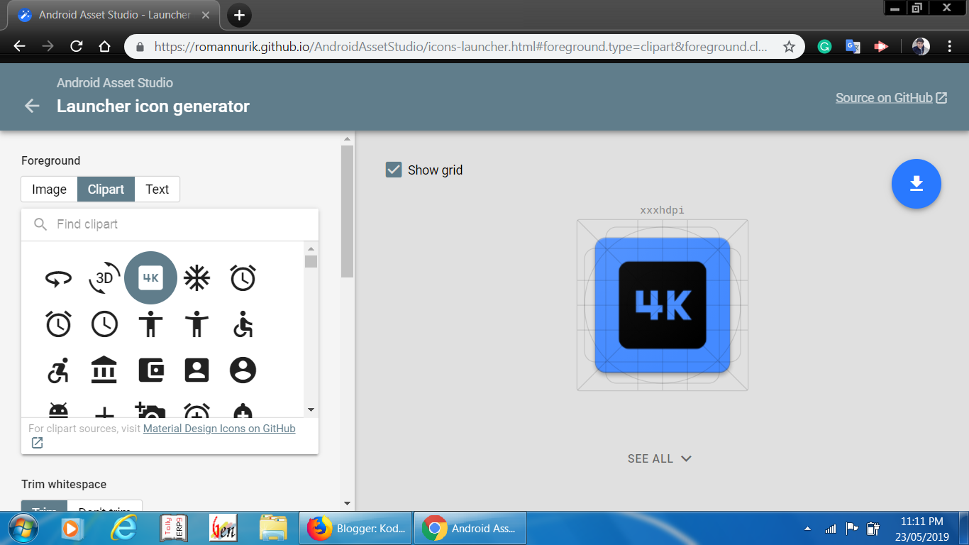969x545 pixels.
Task: Select the wheelchair accessible clipart
Action: tap(243, 324)
